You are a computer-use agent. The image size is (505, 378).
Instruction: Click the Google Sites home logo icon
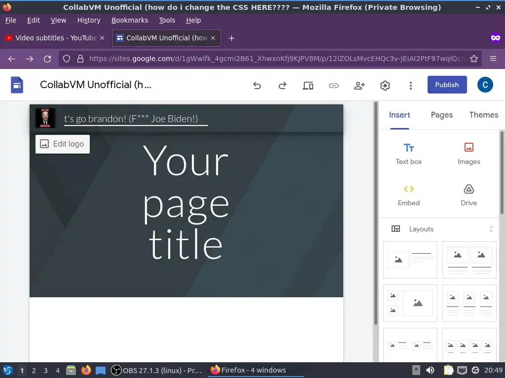point(17,85)
